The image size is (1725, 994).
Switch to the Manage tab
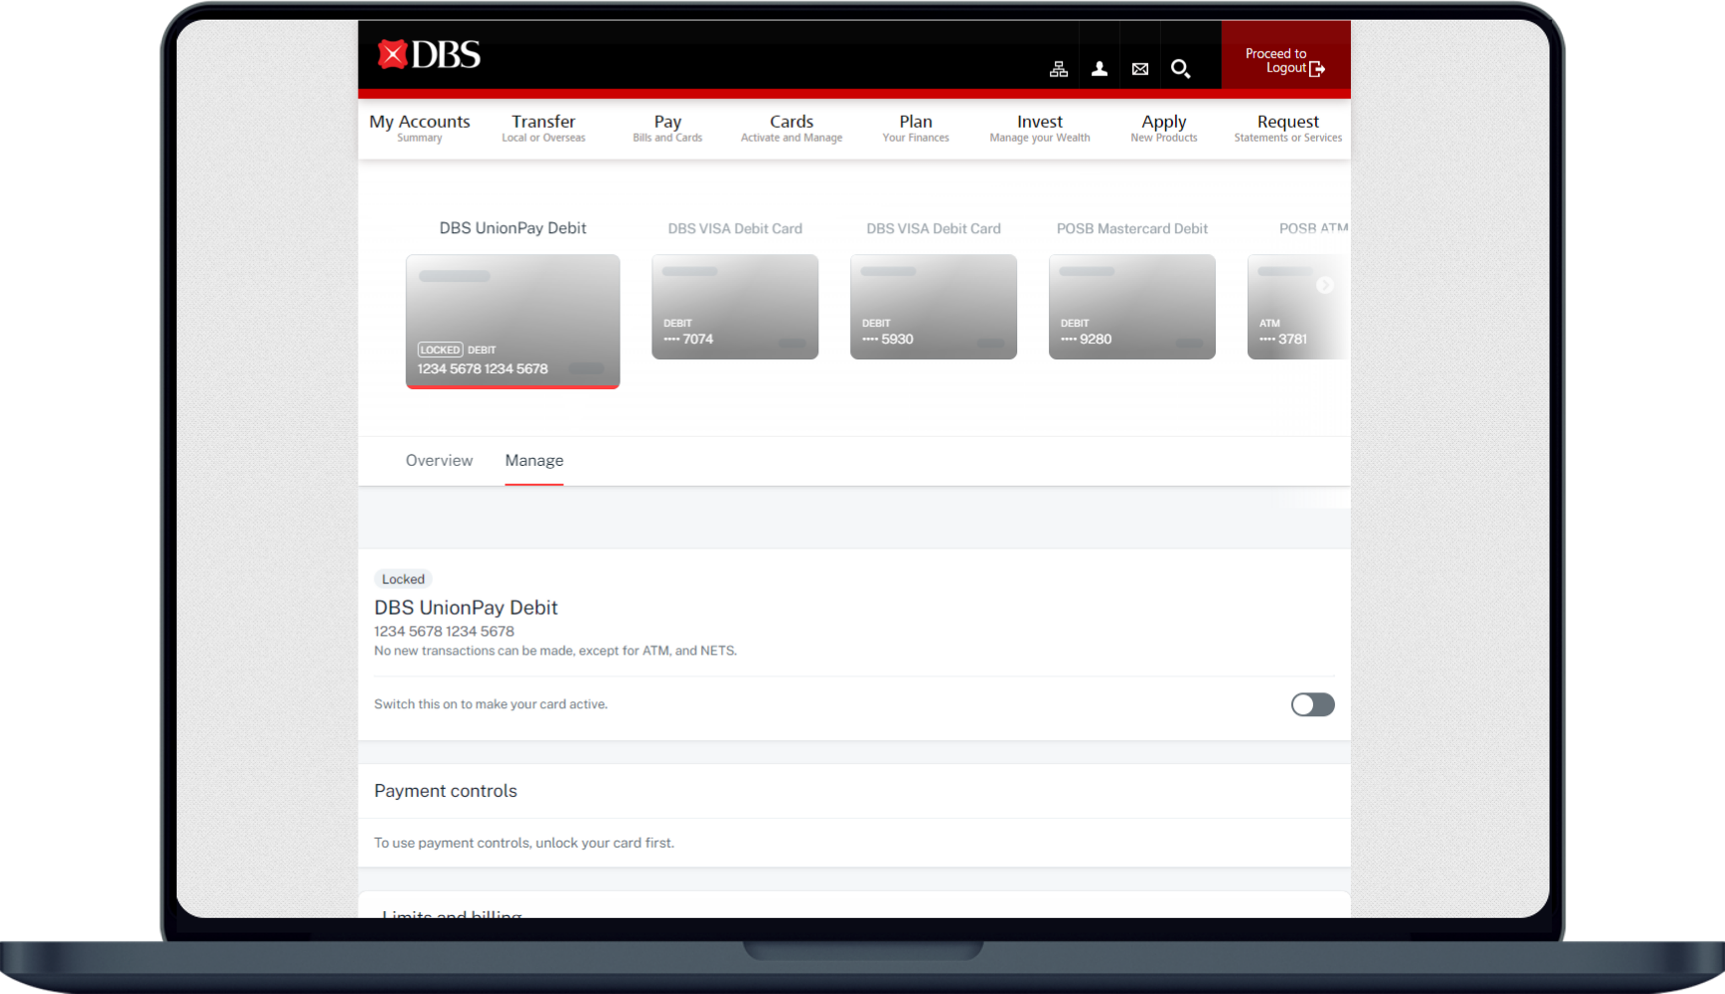[x=534, y=461]
